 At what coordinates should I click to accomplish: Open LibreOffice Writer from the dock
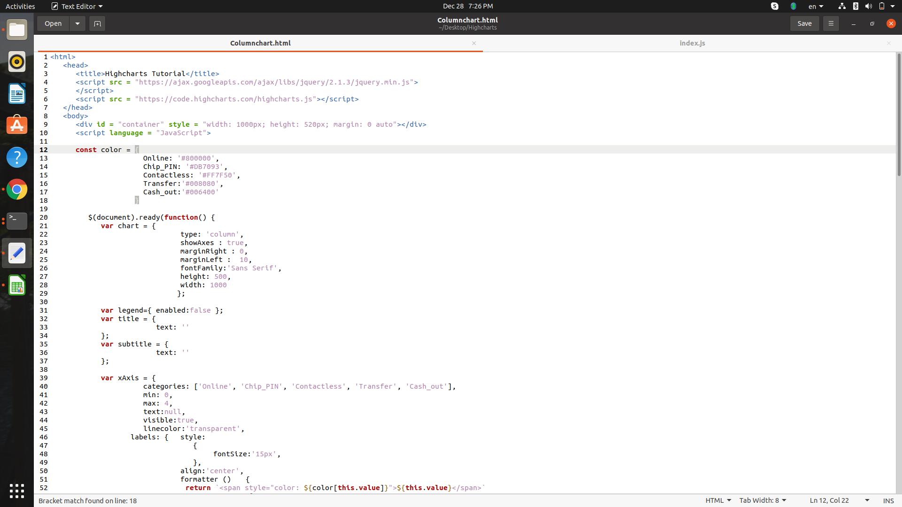[x=17, y=94]
